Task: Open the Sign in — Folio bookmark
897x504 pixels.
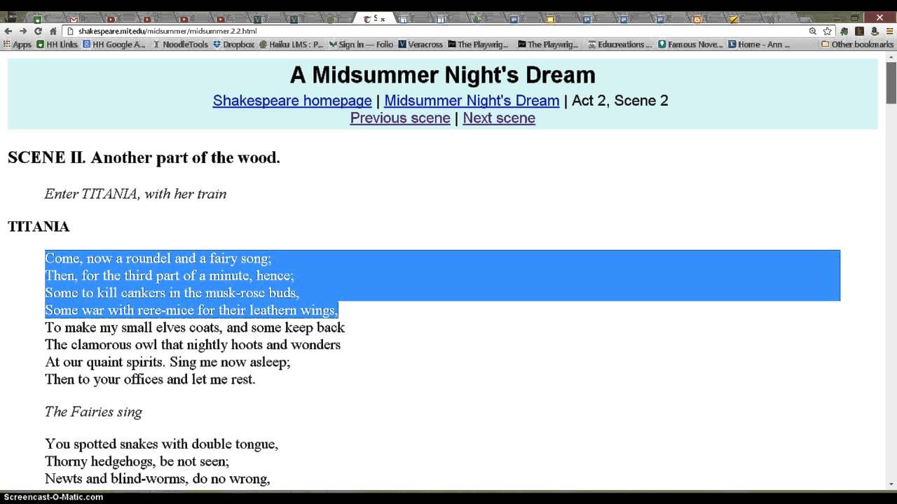Action: (x=362, y=44)
